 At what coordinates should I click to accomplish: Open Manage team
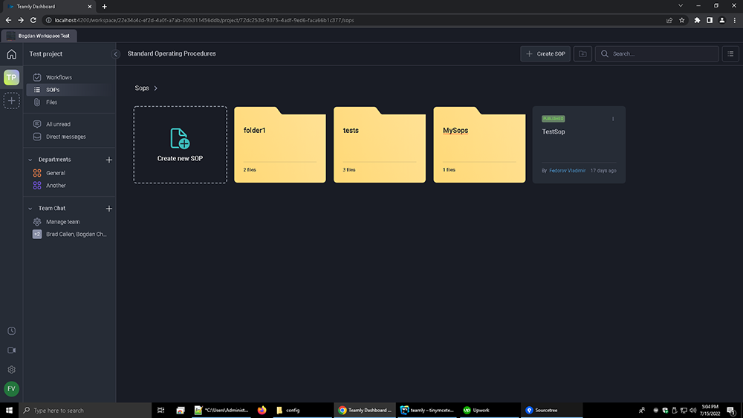[x=69, y=221]
